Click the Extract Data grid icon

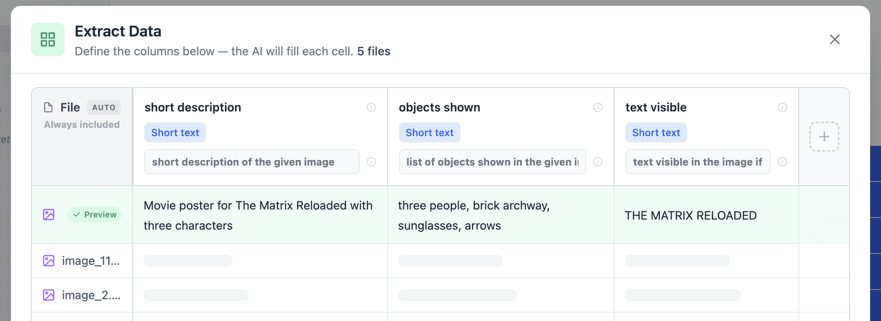(x=48, y=39)
